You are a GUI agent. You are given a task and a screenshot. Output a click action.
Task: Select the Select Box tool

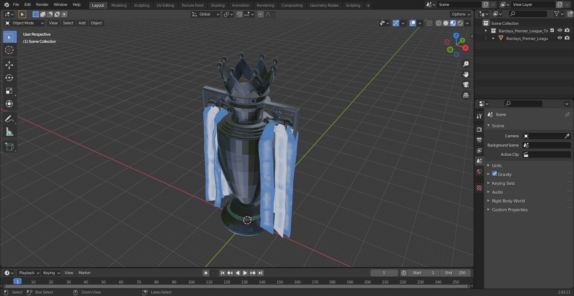(9, 37)
